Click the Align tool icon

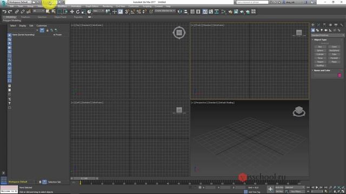click(186, 12)
